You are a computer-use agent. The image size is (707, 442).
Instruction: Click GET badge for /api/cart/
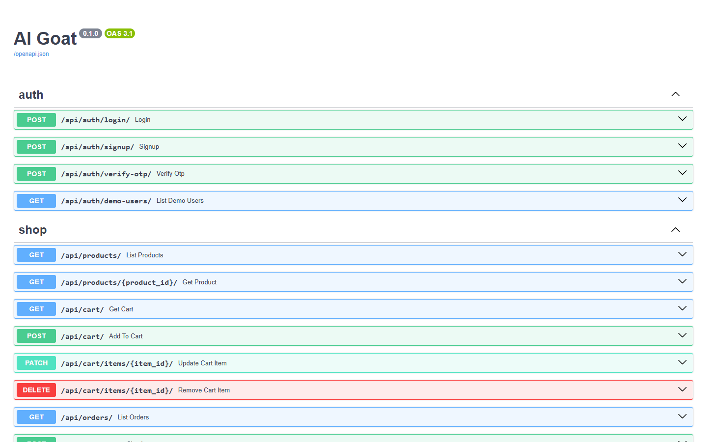coord(36,309)
